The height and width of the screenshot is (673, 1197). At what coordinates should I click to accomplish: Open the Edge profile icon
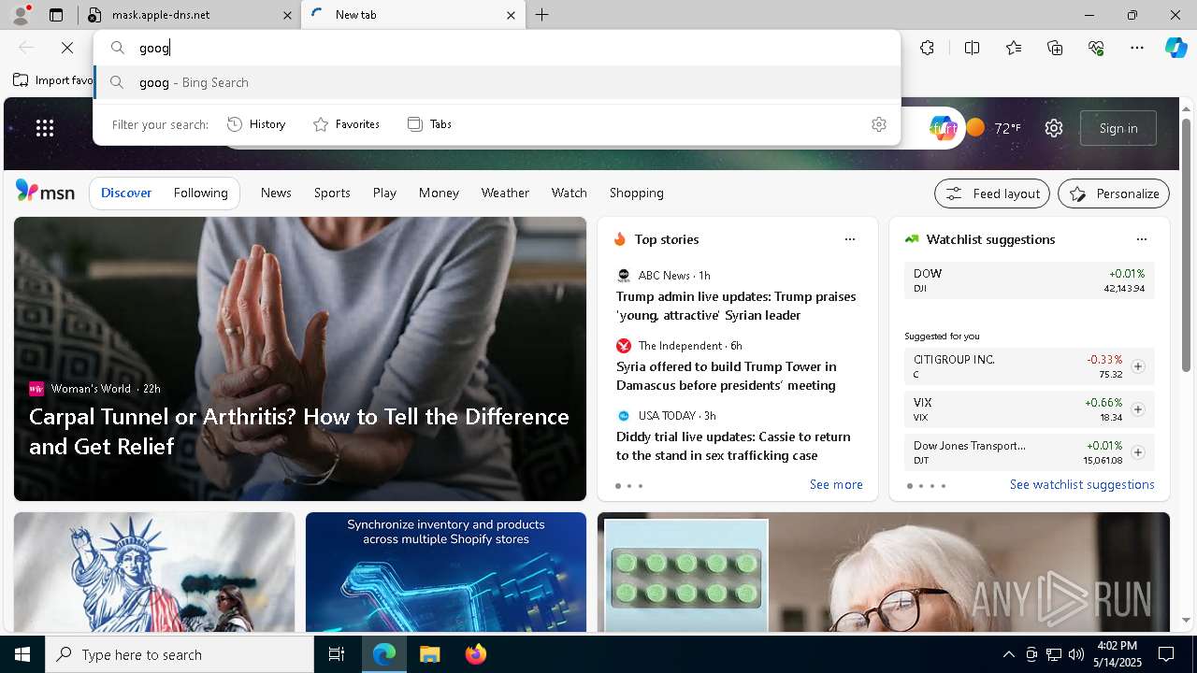tap(20, 15)
